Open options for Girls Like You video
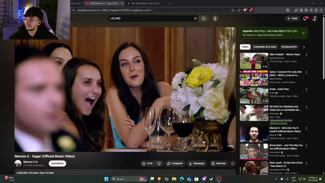Viewport: 325px width, 183px height. [306, 129]
